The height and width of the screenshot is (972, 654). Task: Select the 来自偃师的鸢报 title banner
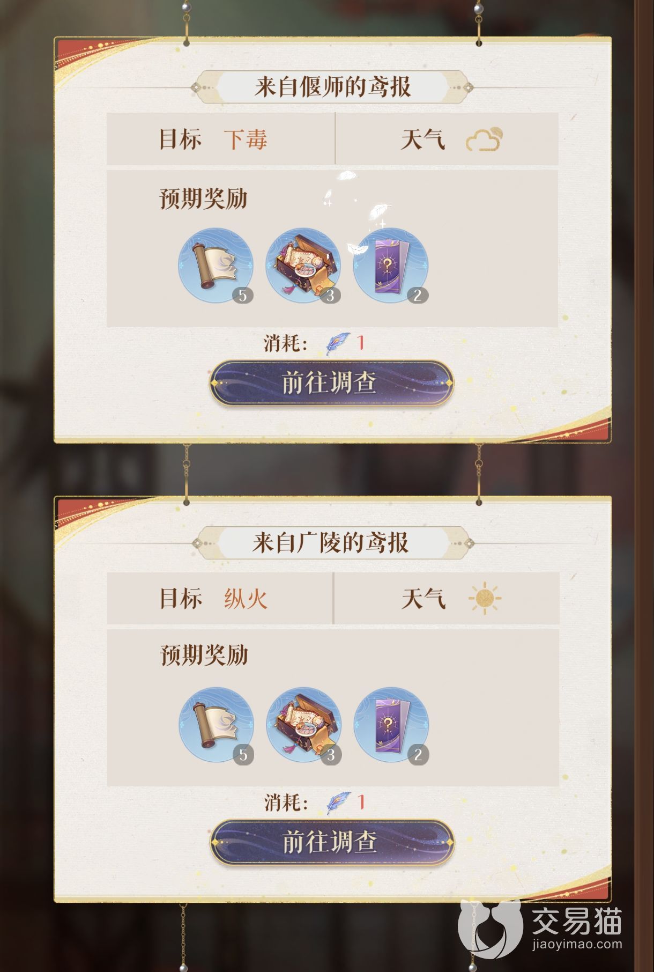(332, 86)
